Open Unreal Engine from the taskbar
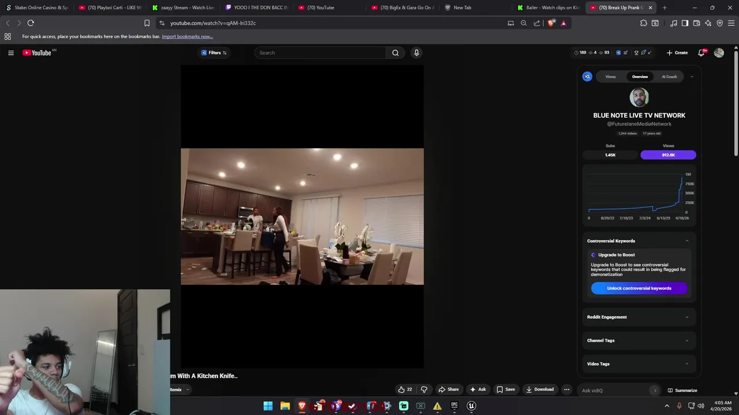This screenshot has height=415, width=739. click(471, 406)
